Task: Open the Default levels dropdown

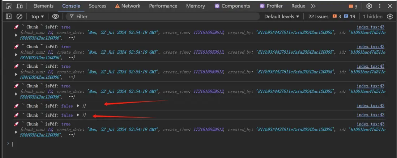Action: [282, 17]
